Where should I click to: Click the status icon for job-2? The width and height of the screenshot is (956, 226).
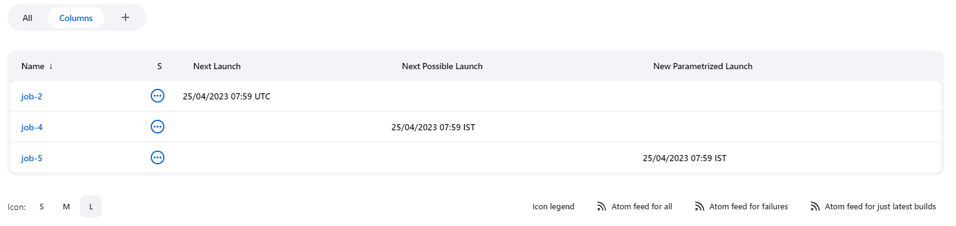coord(158,96)
